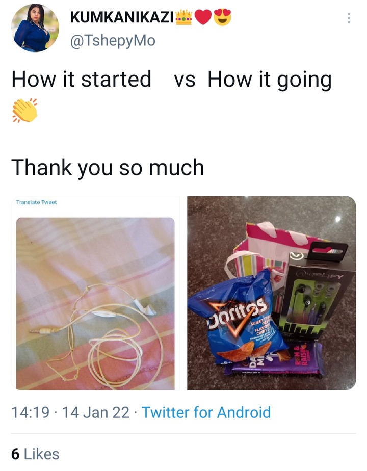Open the KUMKANIKAZI display name
Screen dimensions: 367x471
122,18
